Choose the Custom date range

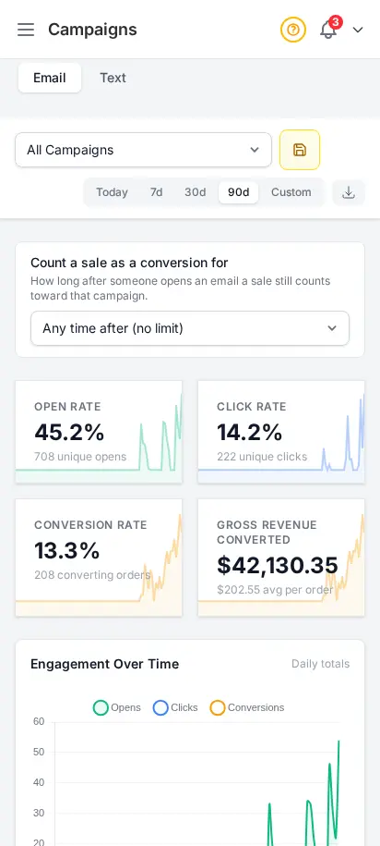pos(291,192)
